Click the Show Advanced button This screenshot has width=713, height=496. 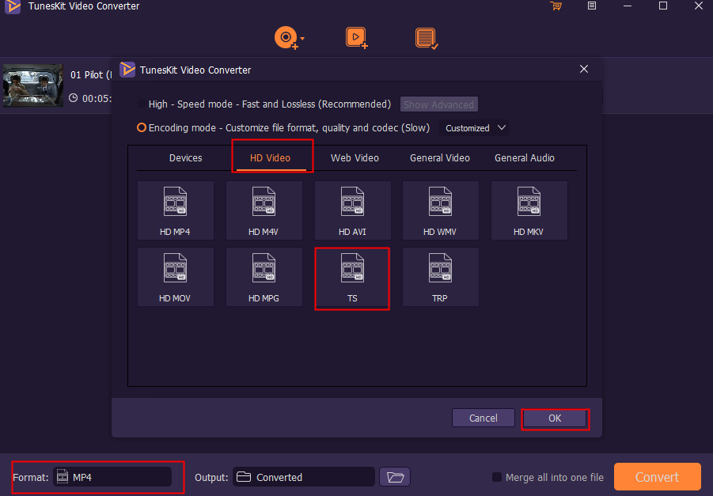[x=439, y=104]
